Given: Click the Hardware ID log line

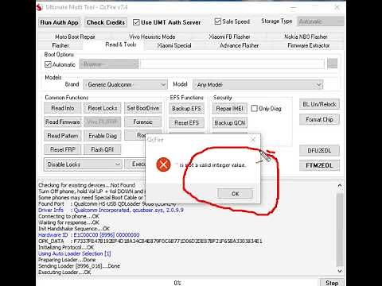Looking at the screenshot, I should (89, 235).
